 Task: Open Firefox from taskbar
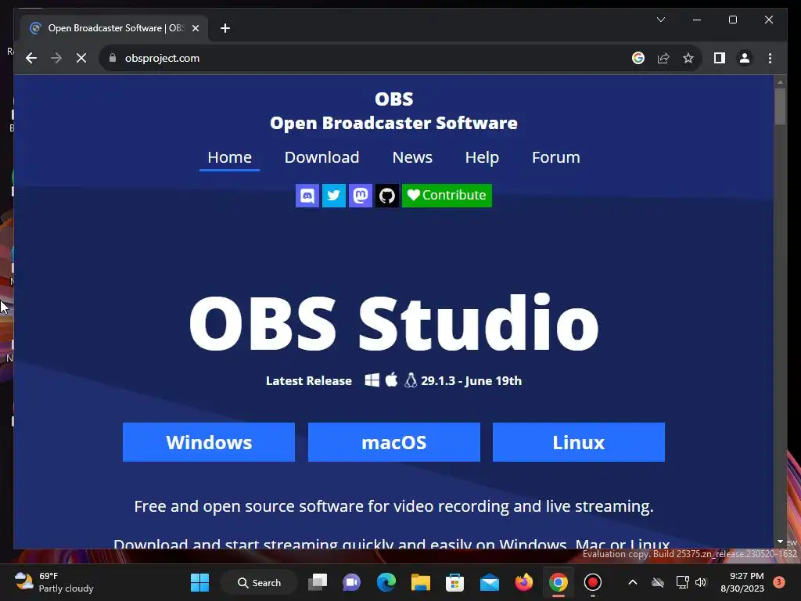(523, 582)
